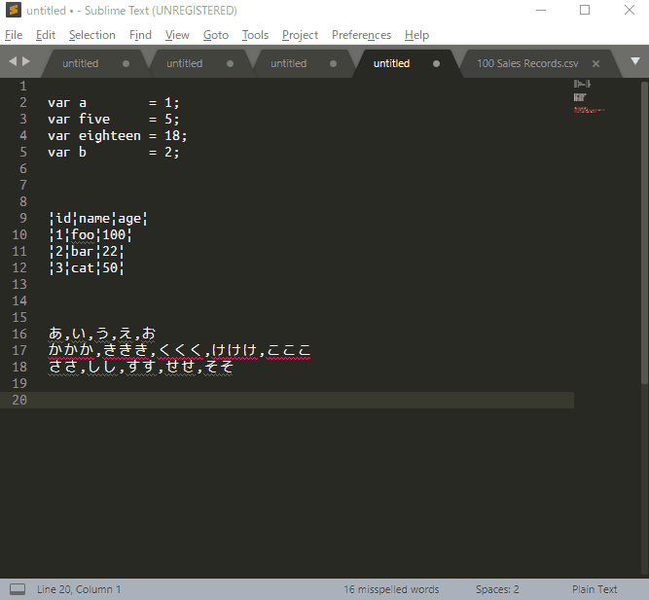Click the next tab right arrow

26,61
